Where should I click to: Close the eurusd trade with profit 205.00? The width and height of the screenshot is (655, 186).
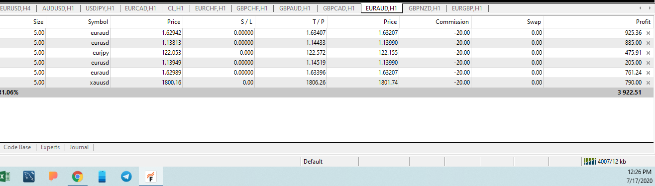tap(648, 63)
